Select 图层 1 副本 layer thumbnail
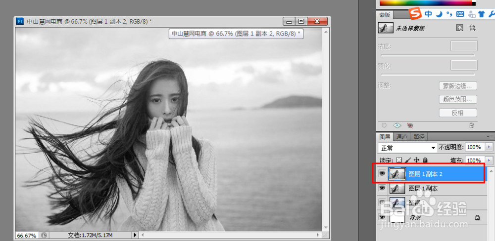The height and width of the screenshot is (241, 495). [x=397, y=188]
